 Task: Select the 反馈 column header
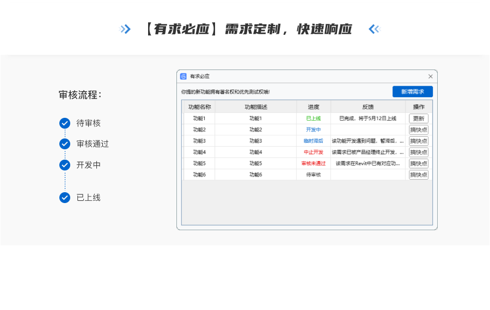(x=368, y=107)
